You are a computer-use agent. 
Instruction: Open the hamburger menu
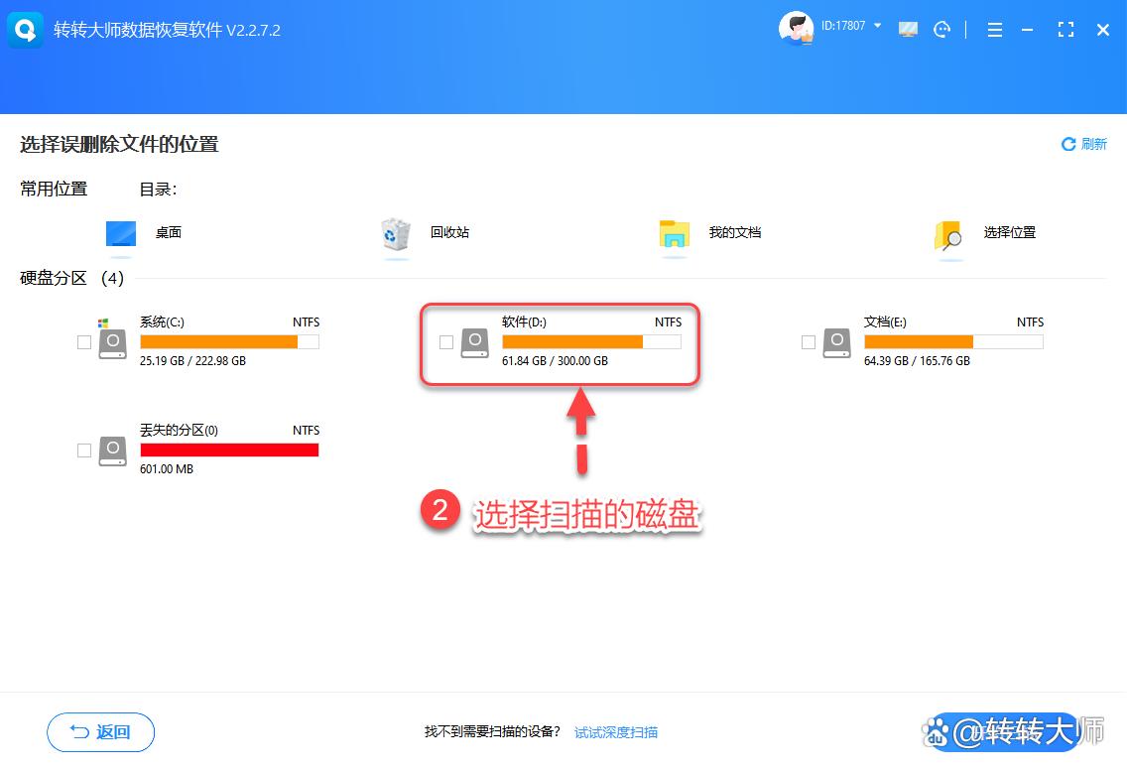[x=995, y=30]
